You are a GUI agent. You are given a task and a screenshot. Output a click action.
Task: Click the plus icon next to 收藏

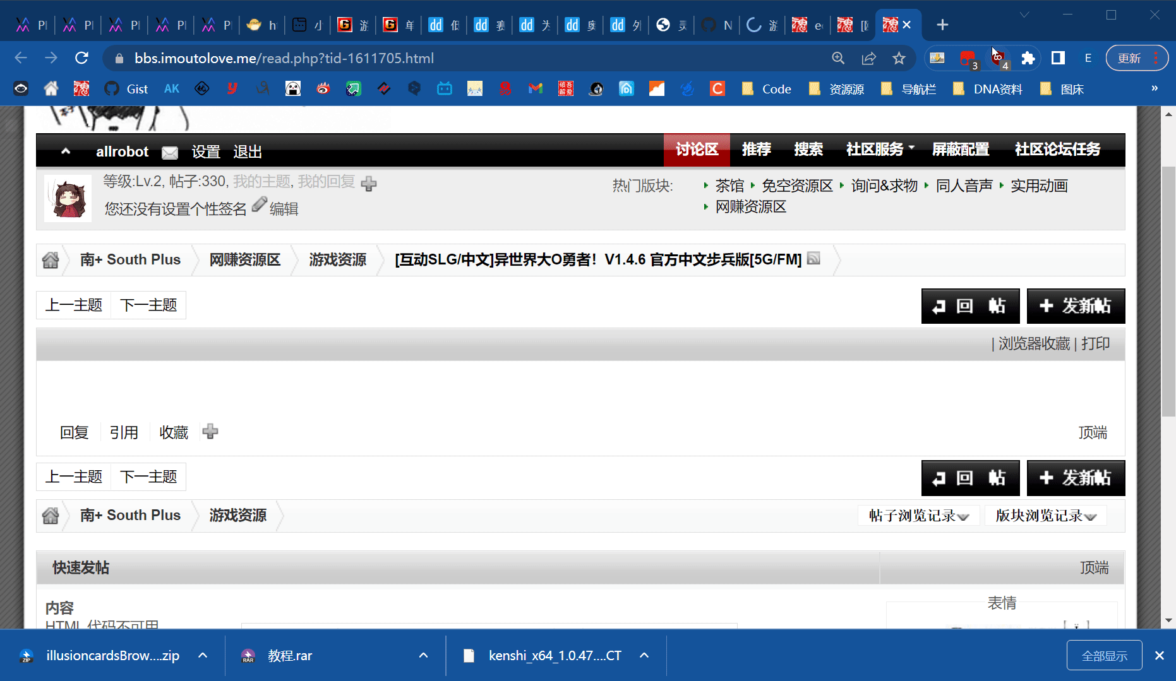(210, 431)
